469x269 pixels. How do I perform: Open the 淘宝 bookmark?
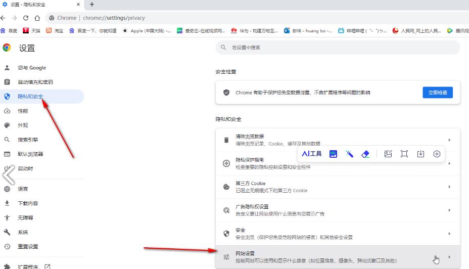tap(55, 30)
